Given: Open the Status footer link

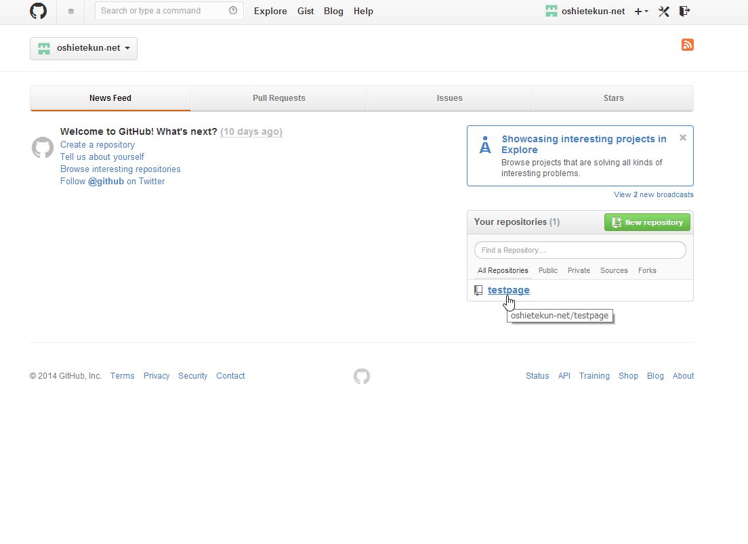Looking at the screenshot, I should [537, 376].
